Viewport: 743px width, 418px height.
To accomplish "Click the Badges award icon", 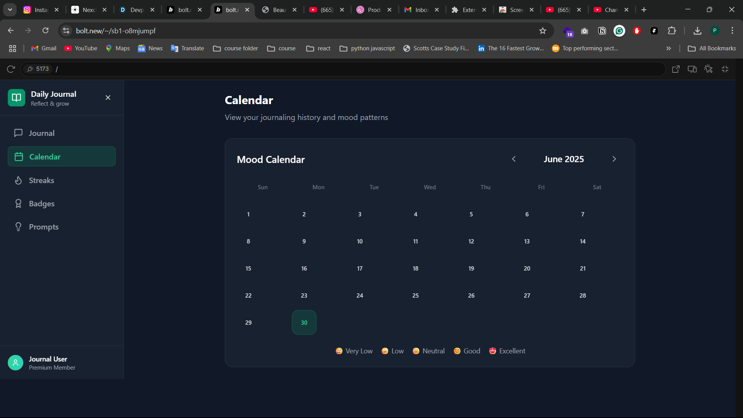I will coord(18,204).
